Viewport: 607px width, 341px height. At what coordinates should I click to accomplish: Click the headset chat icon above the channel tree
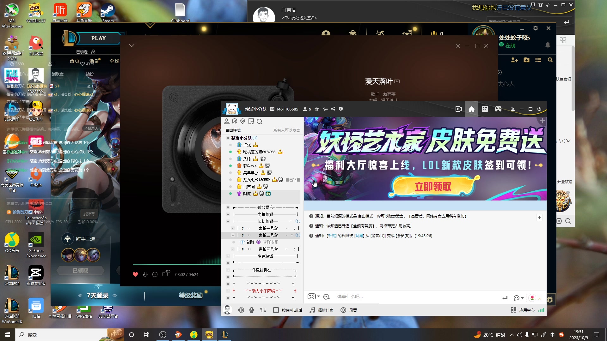235,122
